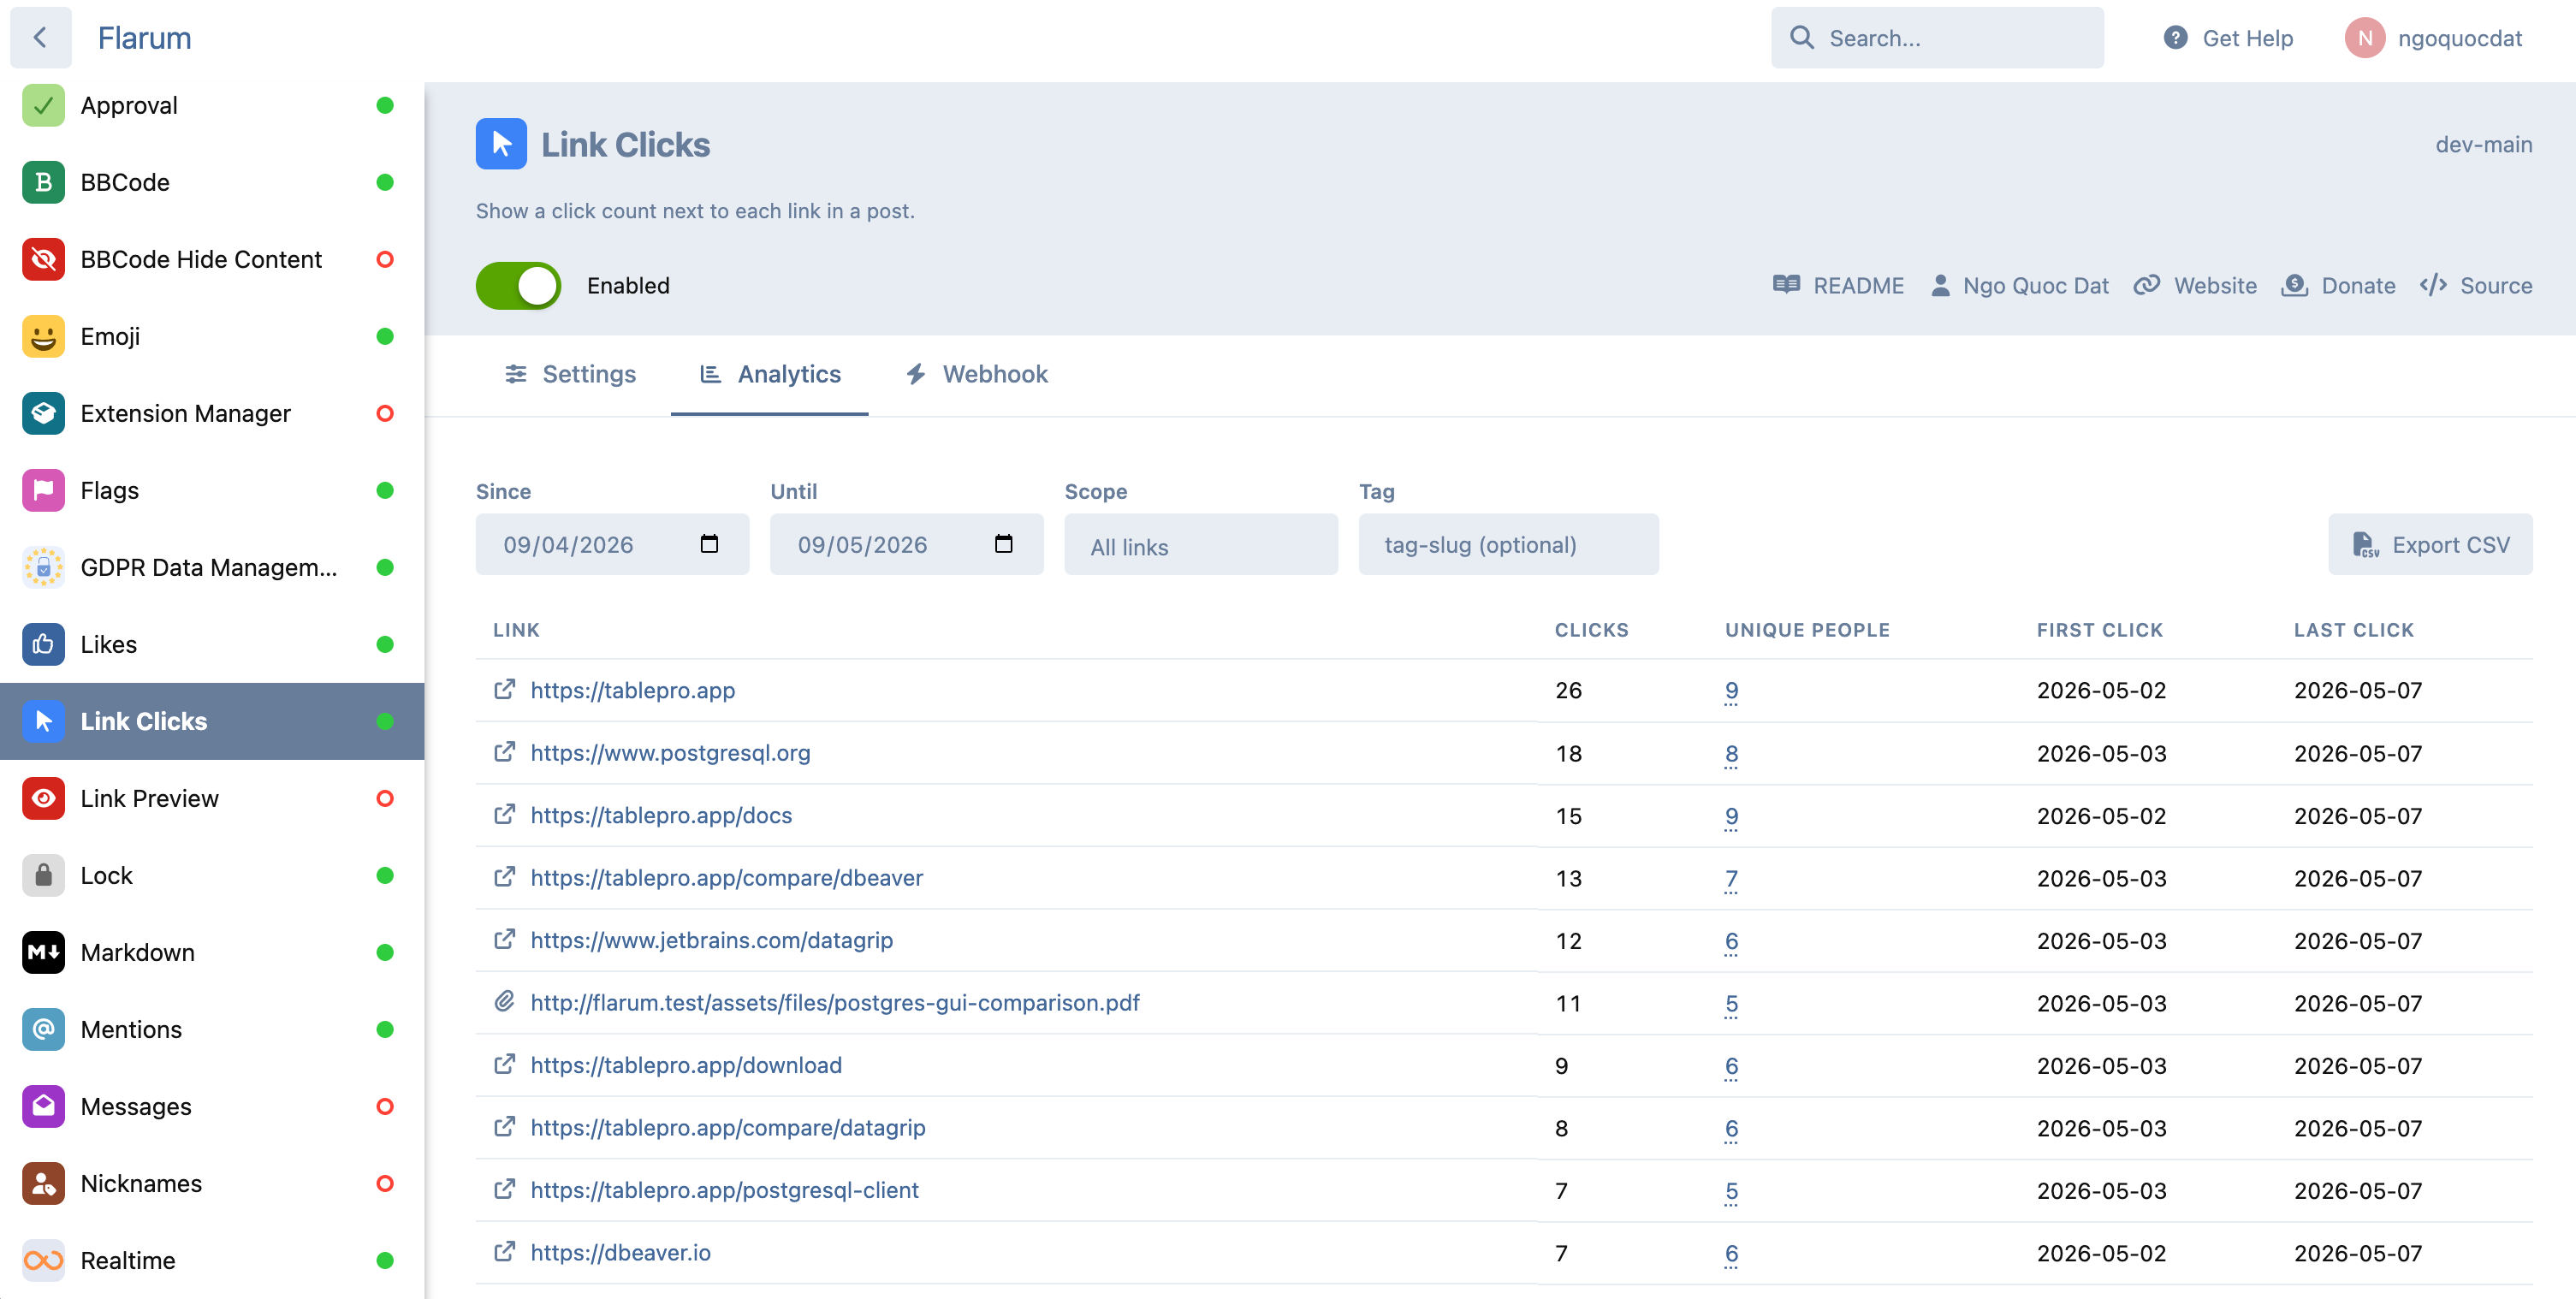Click clicks value 26 for tablepro.app
The height and width of the screenshot is (1299, 2576).
click(1568, 690)
